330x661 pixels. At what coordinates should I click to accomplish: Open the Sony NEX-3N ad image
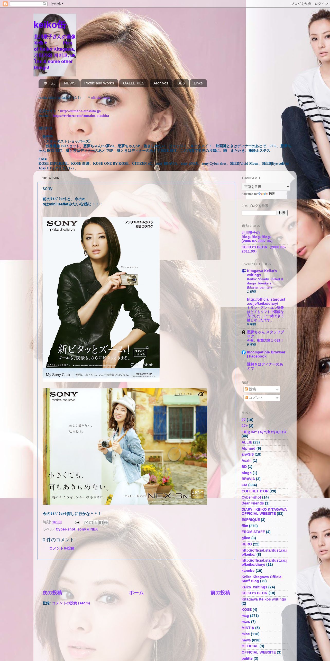click(125, 446)
